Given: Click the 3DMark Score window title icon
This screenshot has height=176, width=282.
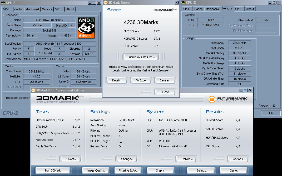Looking at the screenshot, I should coord(106,3).
